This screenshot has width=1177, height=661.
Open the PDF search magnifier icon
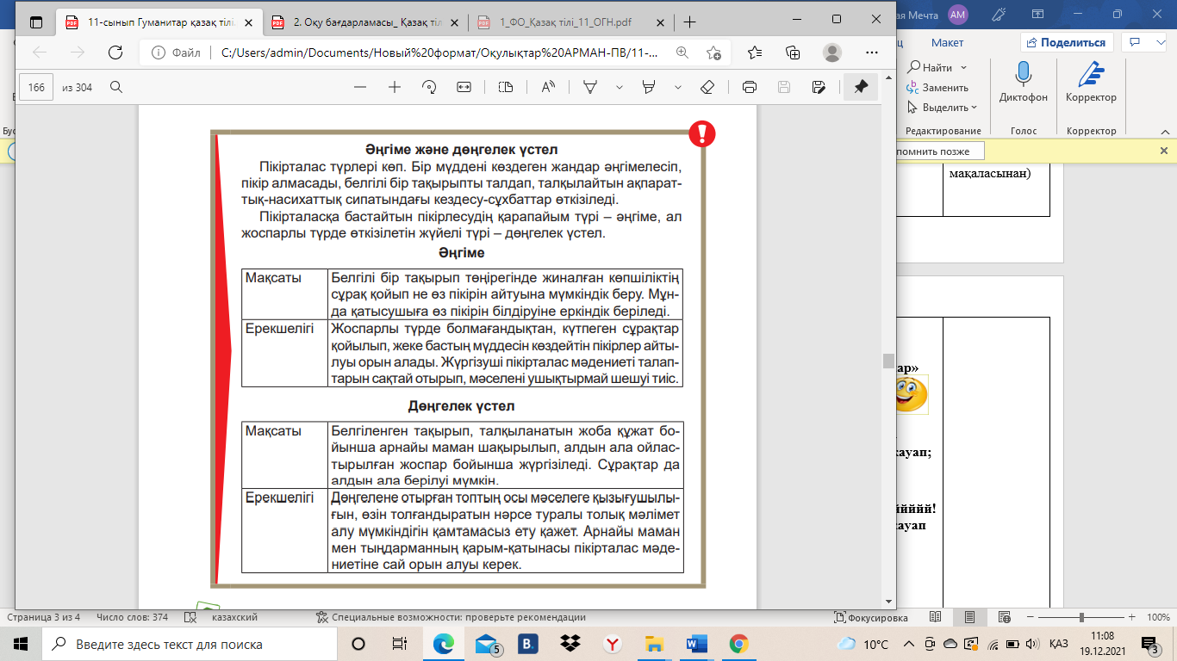[116, 87]
